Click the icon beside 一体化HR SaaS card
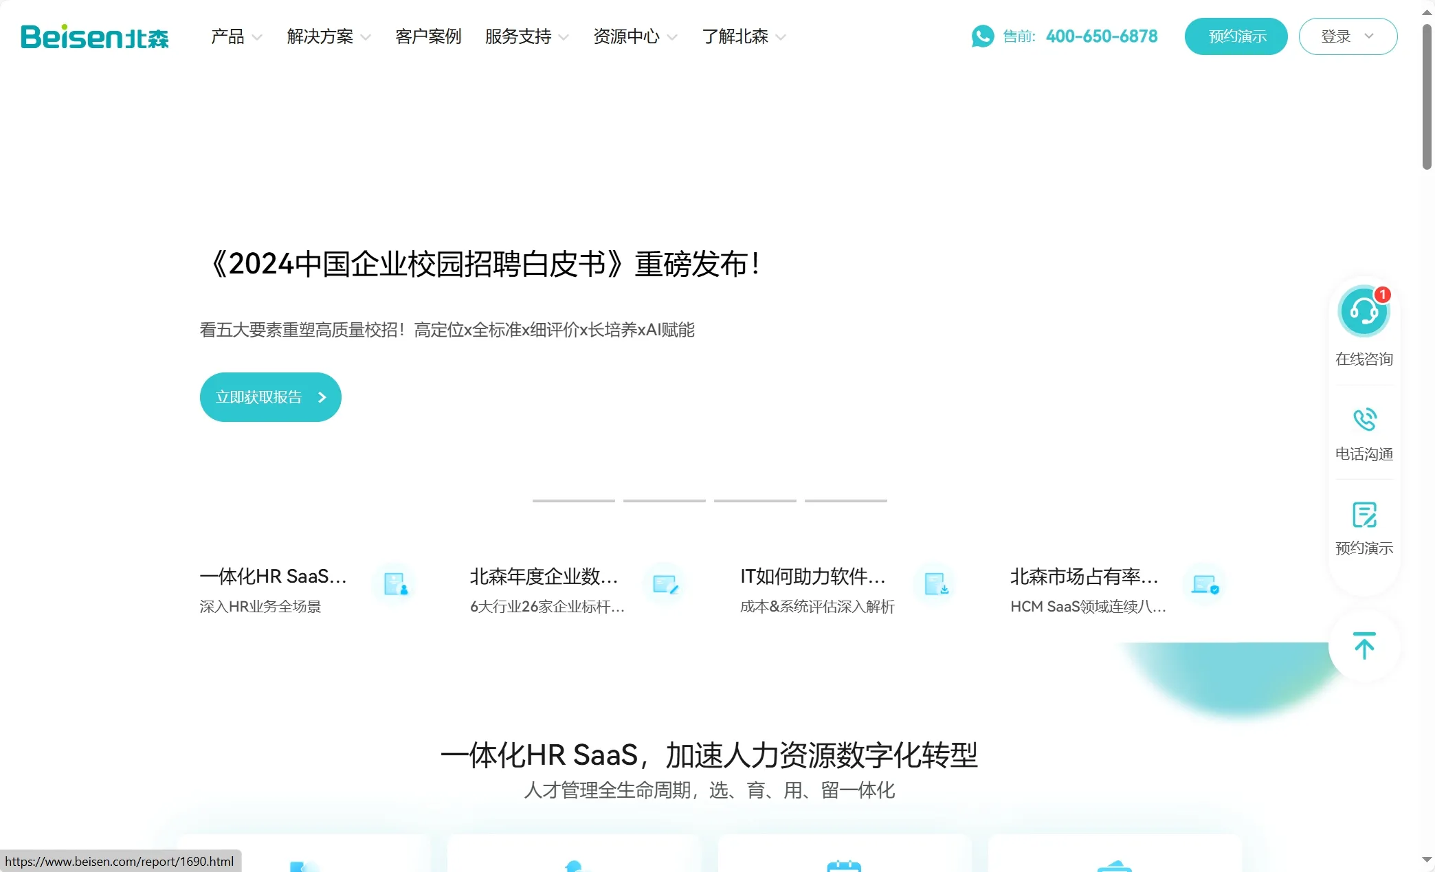 [x=396, y=584]
